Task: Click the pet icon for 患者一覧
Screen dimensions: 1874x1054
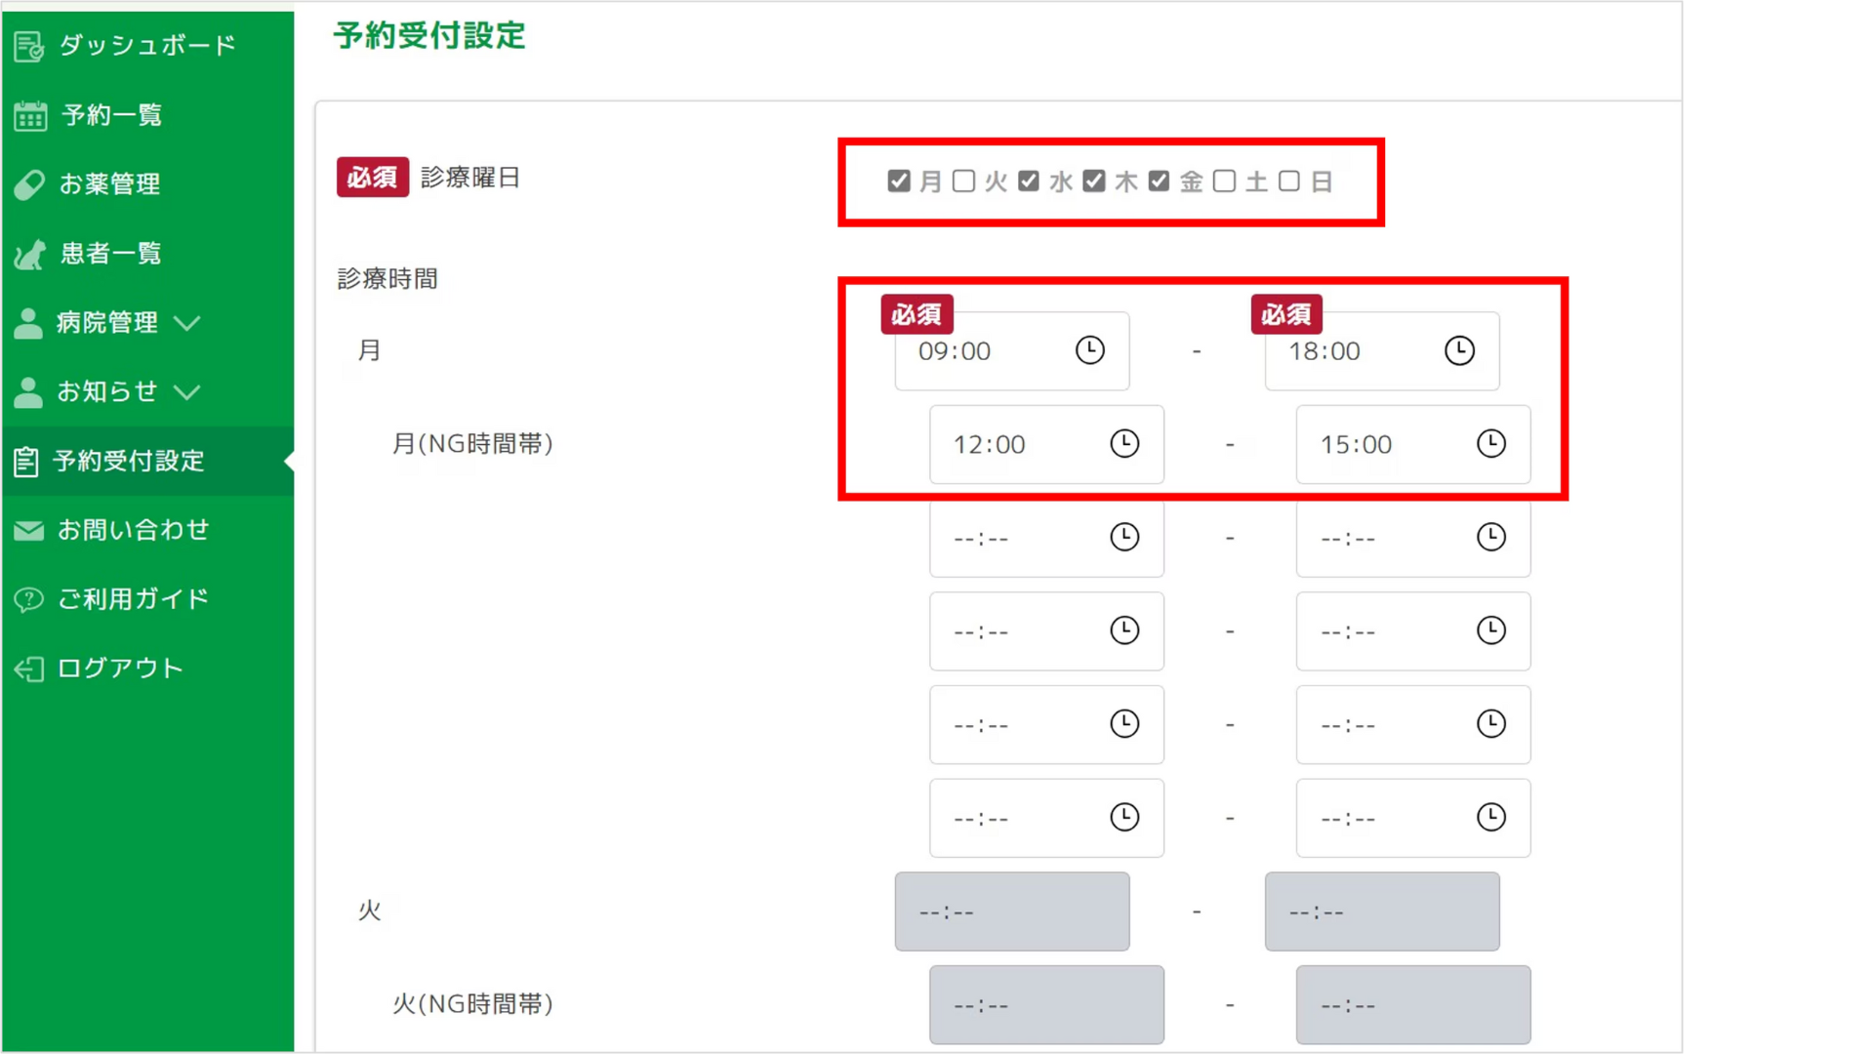Action: [x=29, y=255]
